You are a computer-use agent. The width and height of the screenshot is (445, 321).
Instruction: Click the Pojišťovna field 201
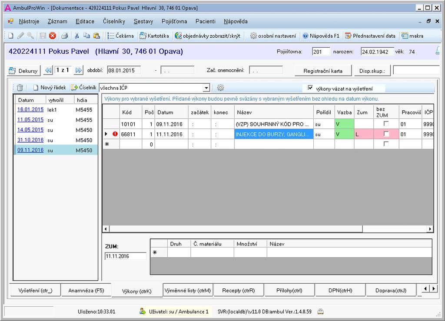tap(321, 52)
